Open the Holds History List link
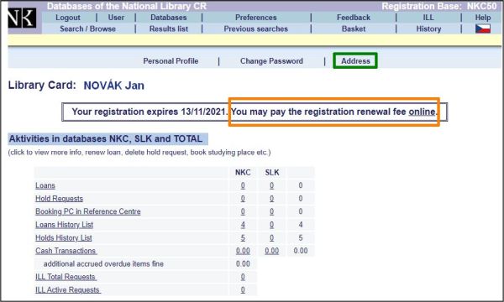504x302 pixels. tap(64, 237)
